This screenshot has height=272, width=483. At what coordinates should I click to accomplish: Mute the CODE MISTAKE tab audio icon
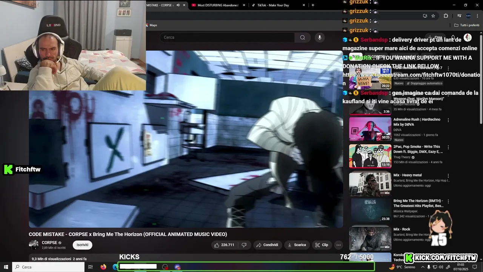178,5
